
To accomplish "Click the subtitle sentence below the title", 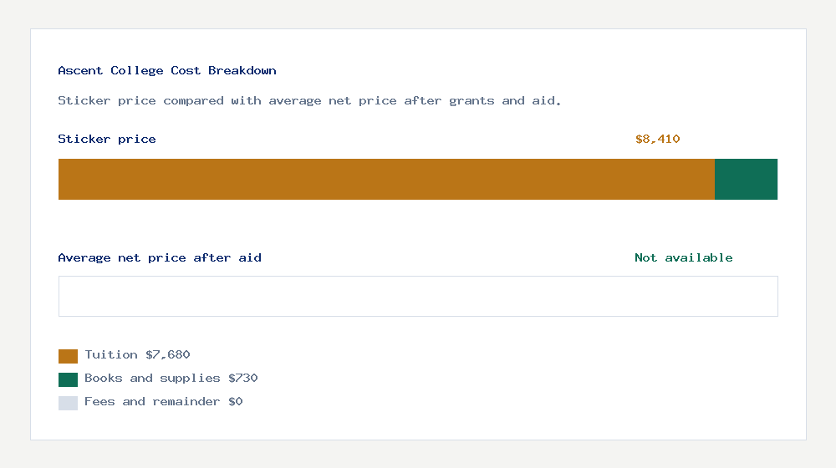I will pyautogui.click(x=309, y=100).
